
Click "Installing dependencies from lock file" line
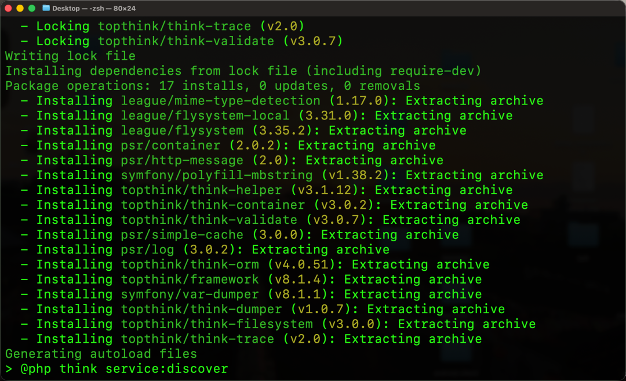point(243,71)
